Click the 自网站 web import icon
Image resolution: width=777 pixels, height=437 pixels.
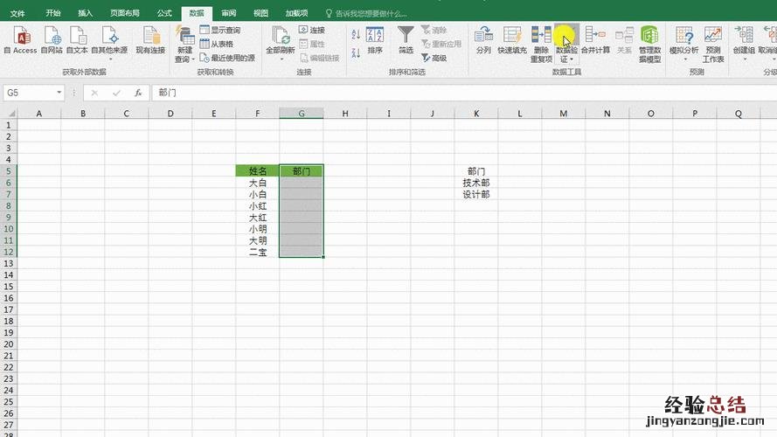pyautogui.click(x=52, y=39)
